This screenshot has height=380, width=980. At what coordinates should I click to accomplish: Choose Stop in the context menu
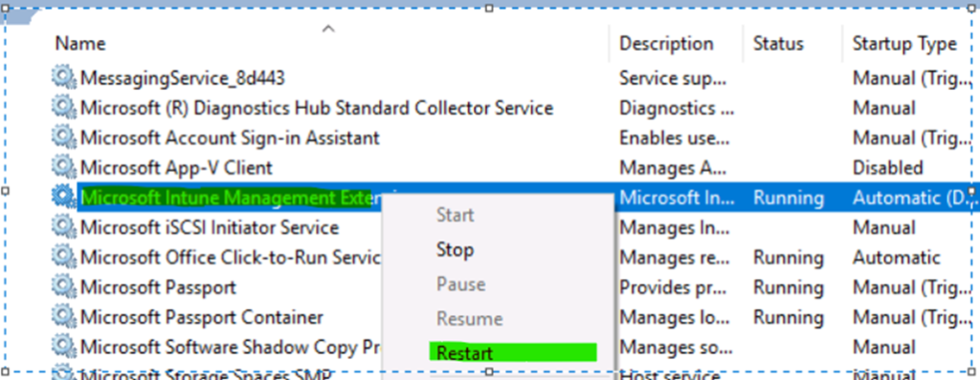455,250
